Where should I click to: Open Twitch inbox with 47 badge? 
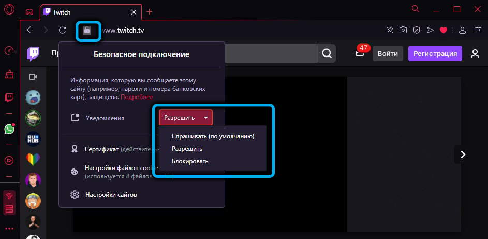coord(360,53)
